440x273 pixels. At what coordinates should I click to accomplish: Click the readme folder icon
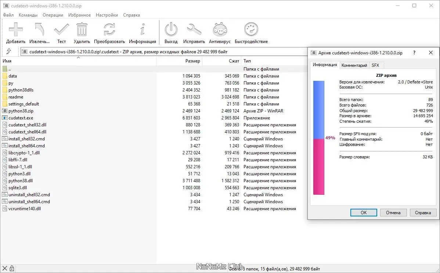pos(5,97)
